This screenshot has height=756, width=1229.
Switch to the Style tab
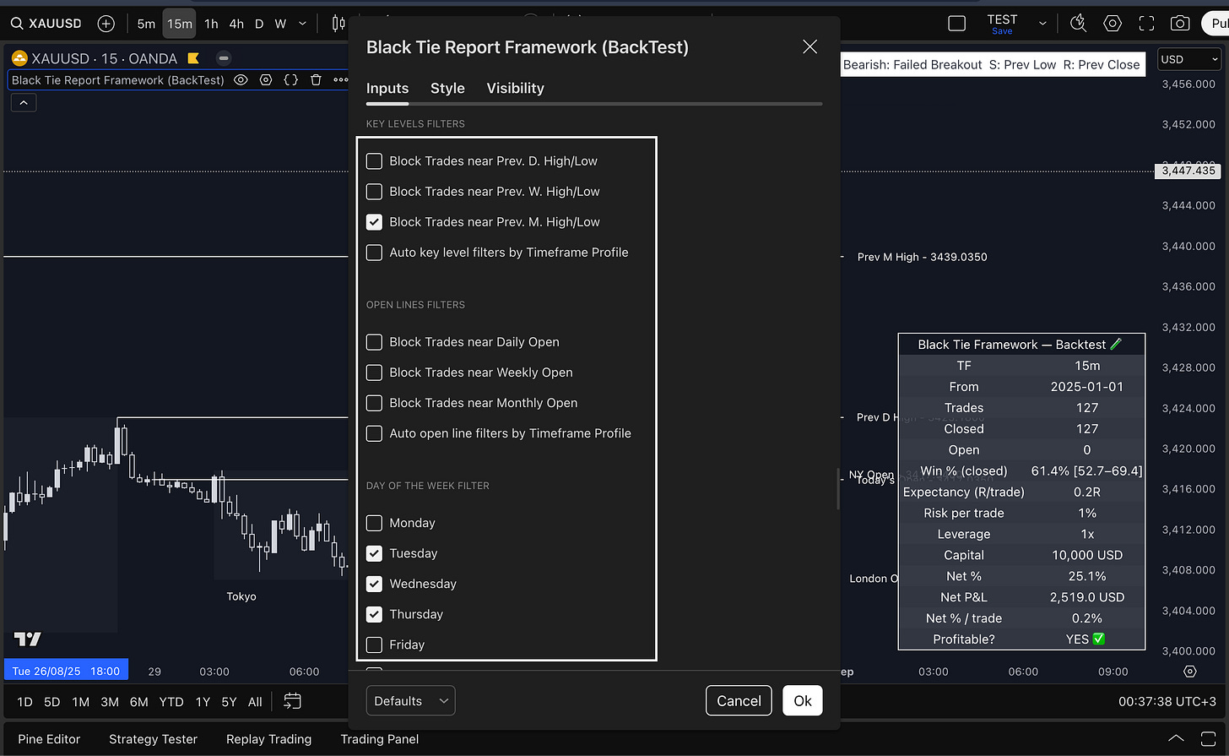click(x=447, y=88)
